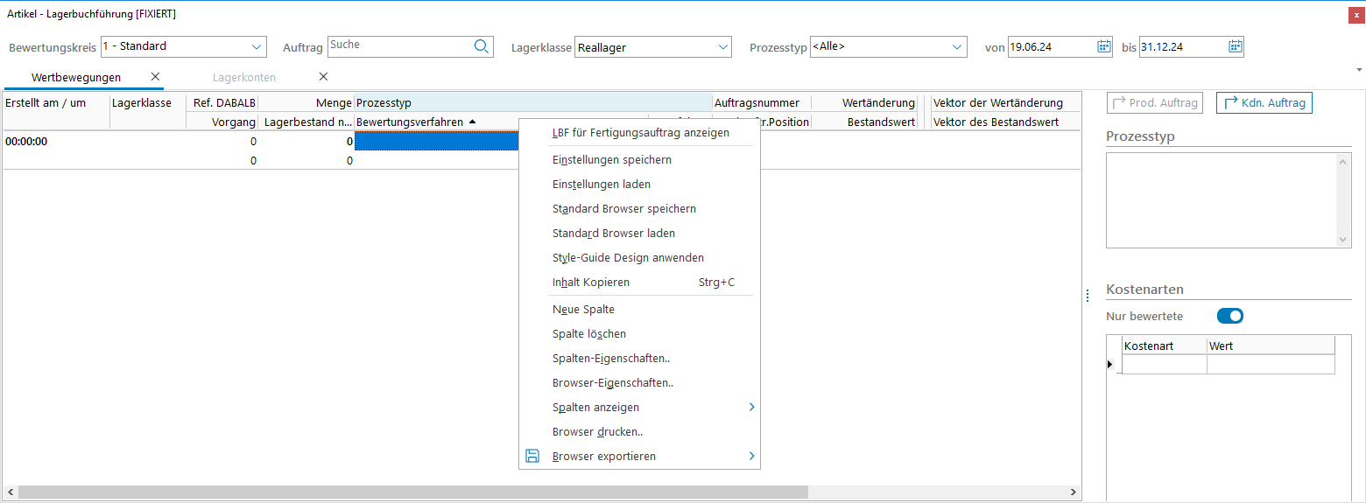Click the 'Prod. Auftrag' button
The width and height of the screenshot is (1366, 503).
(1154, 103)
